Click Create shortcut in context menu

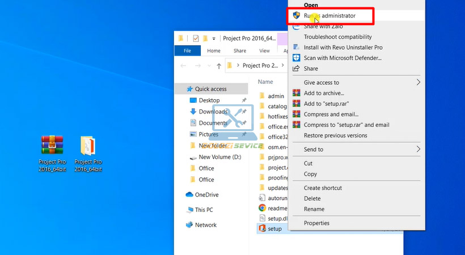click(323, 188)
